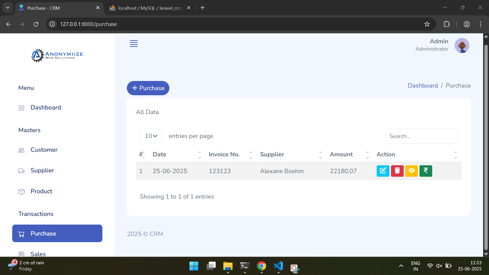Viewport: 489px width, 275px height.
Task: Delete the Alexane Boehm purchase with trash icon
Action: 397,171
